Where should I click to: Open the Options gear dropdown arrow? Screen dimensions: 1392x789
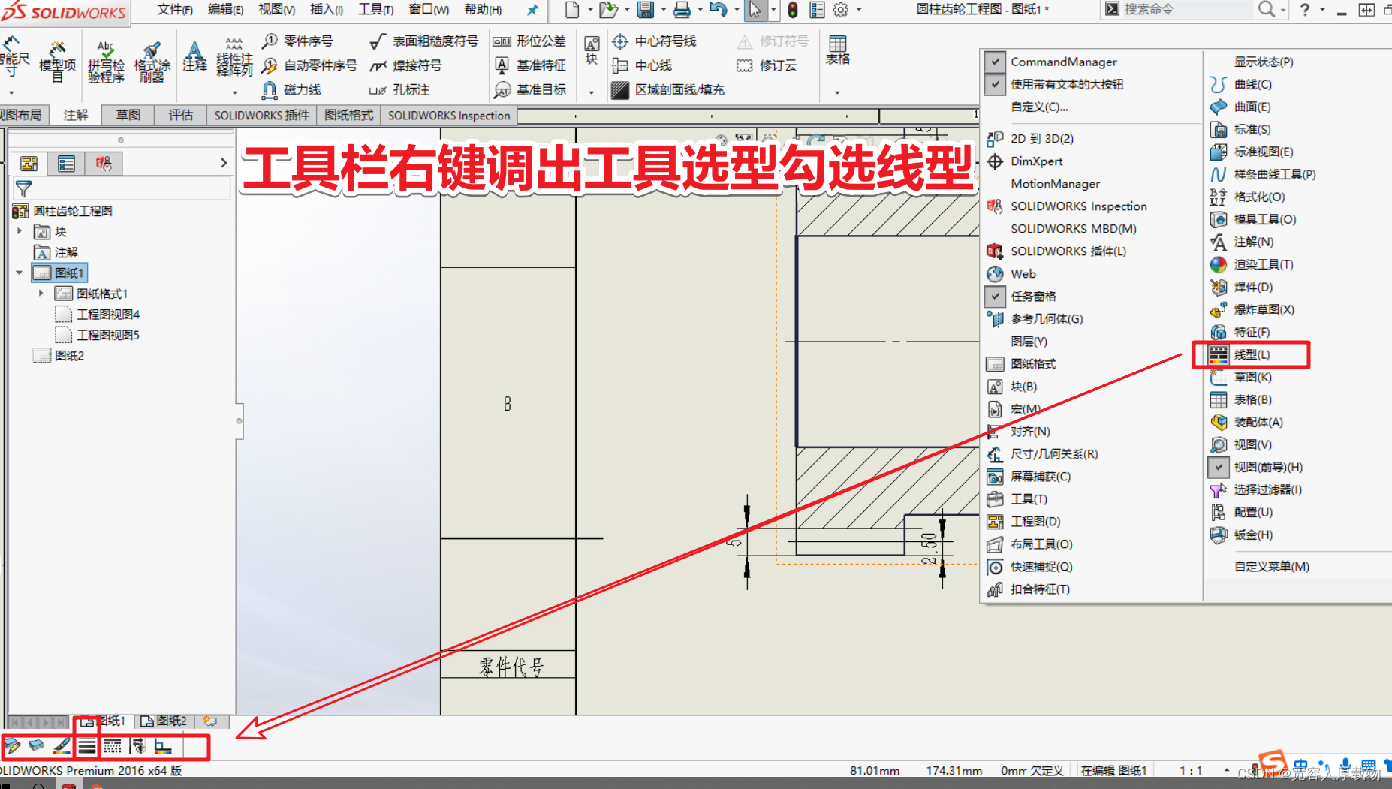coord(859,10)
